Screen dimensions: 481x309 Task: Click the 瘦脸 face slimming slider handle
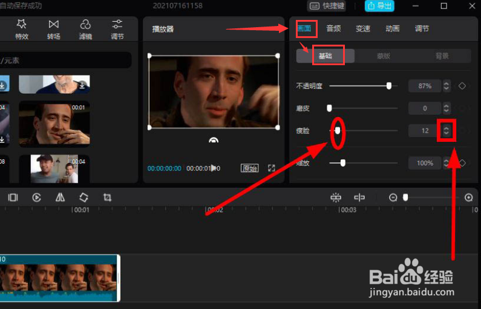coord(338,130)
